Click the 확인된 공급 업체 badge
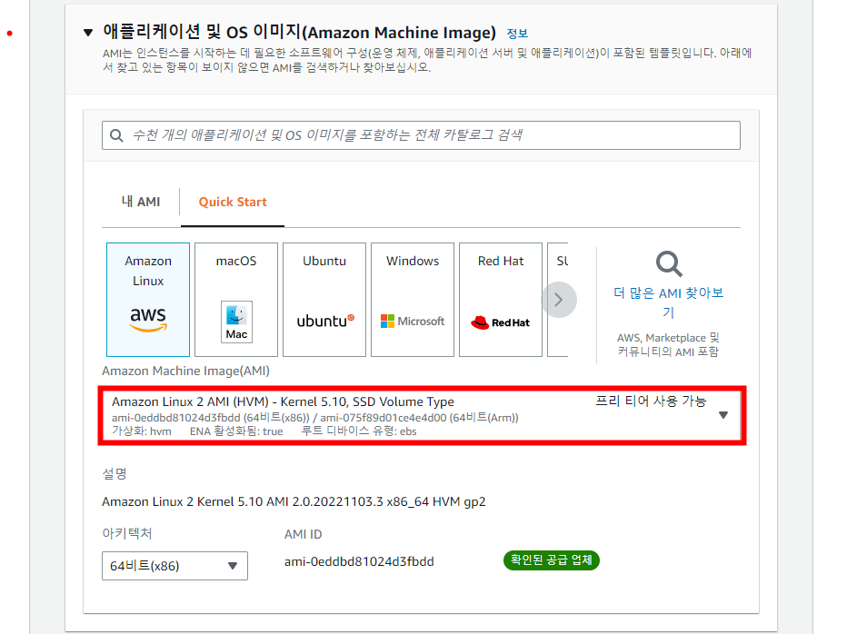 tap(551, 560)
